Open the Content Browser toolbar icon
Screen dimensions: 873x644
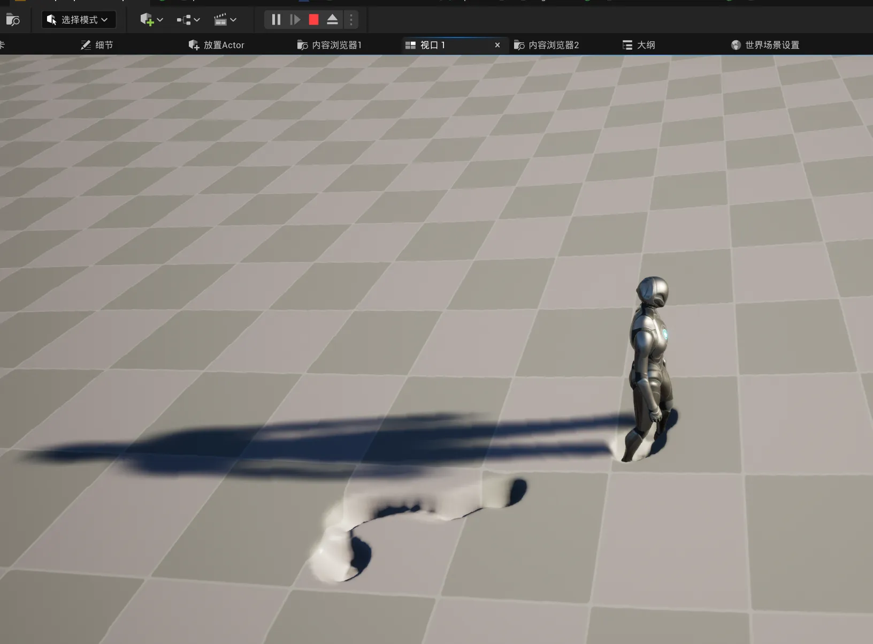13,20
